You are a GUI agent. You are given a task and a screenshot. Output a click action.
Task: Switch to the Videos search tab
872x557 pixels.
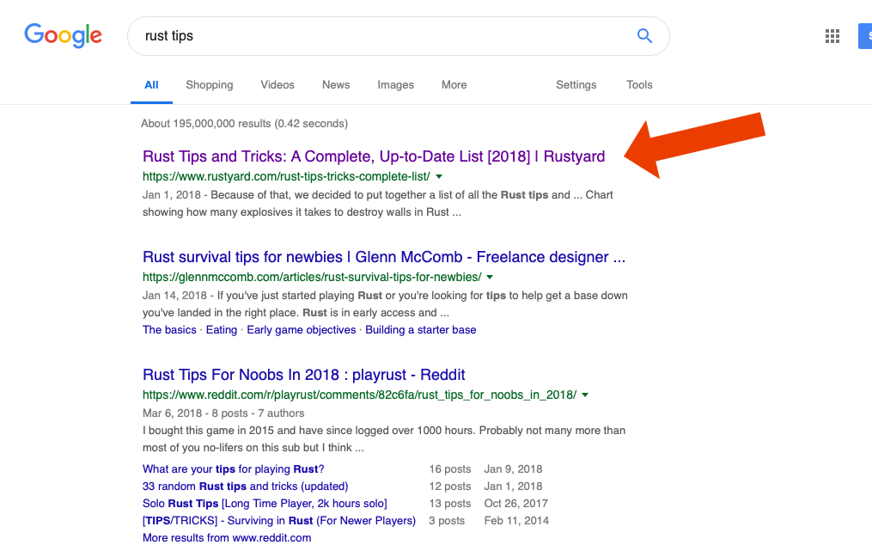[x=277, y=85]
